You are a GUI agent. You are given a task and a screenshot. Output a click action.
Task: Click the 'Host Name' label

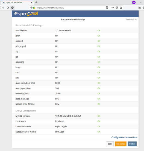tap(21, 121)
